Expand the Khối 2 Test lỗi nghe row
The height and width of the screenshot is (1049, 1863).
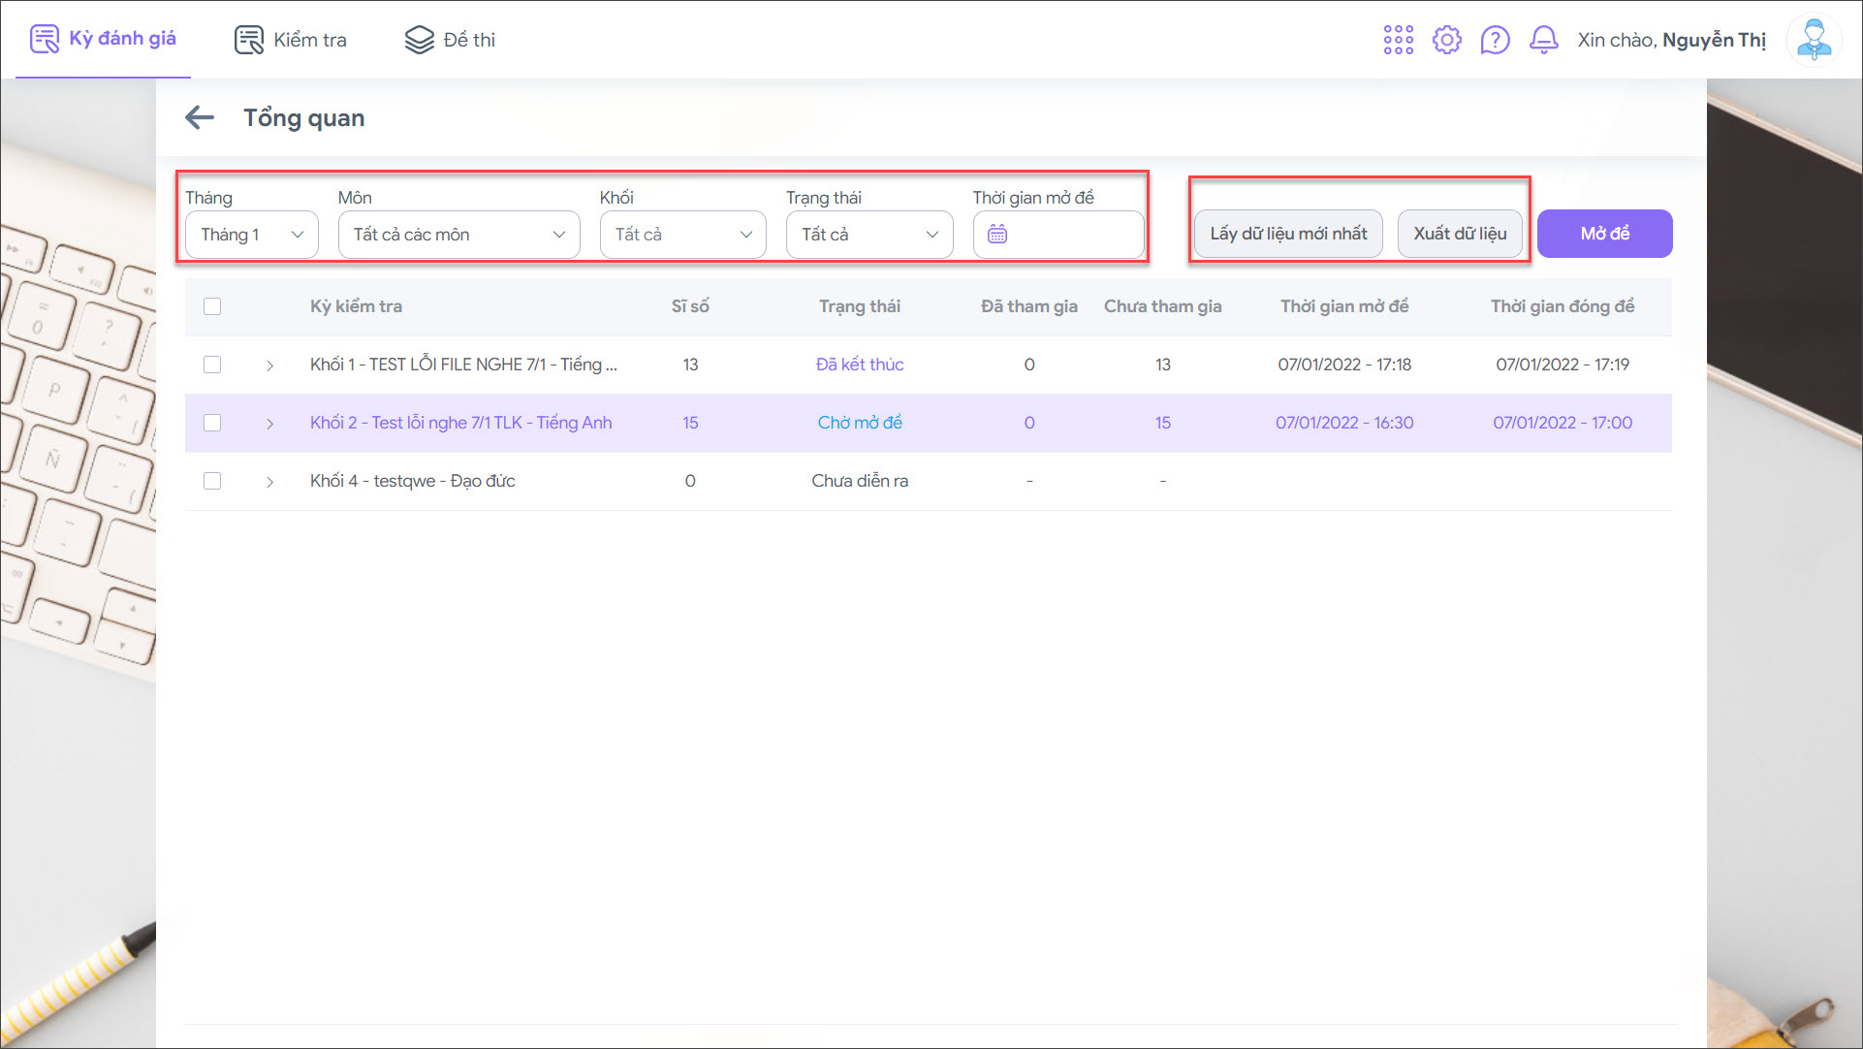pyautogui.click(x=269, y=424)
